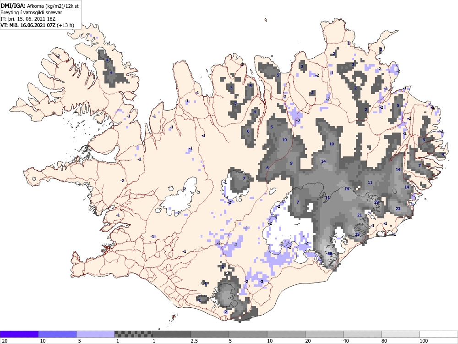
Task: Click the light gray legend swatch between 40 and 80
Action: click(362, 334)
